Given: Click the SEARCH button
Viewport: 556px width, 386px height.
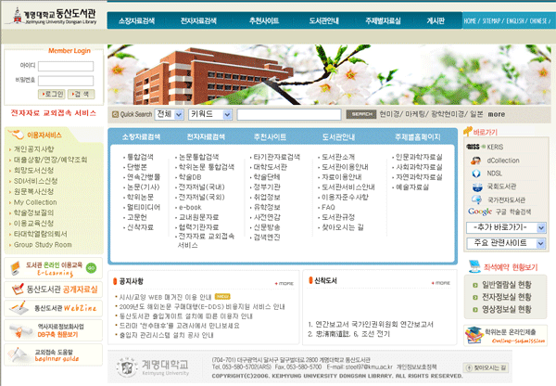Looking at the screenshot, I should tap(361, 114).
